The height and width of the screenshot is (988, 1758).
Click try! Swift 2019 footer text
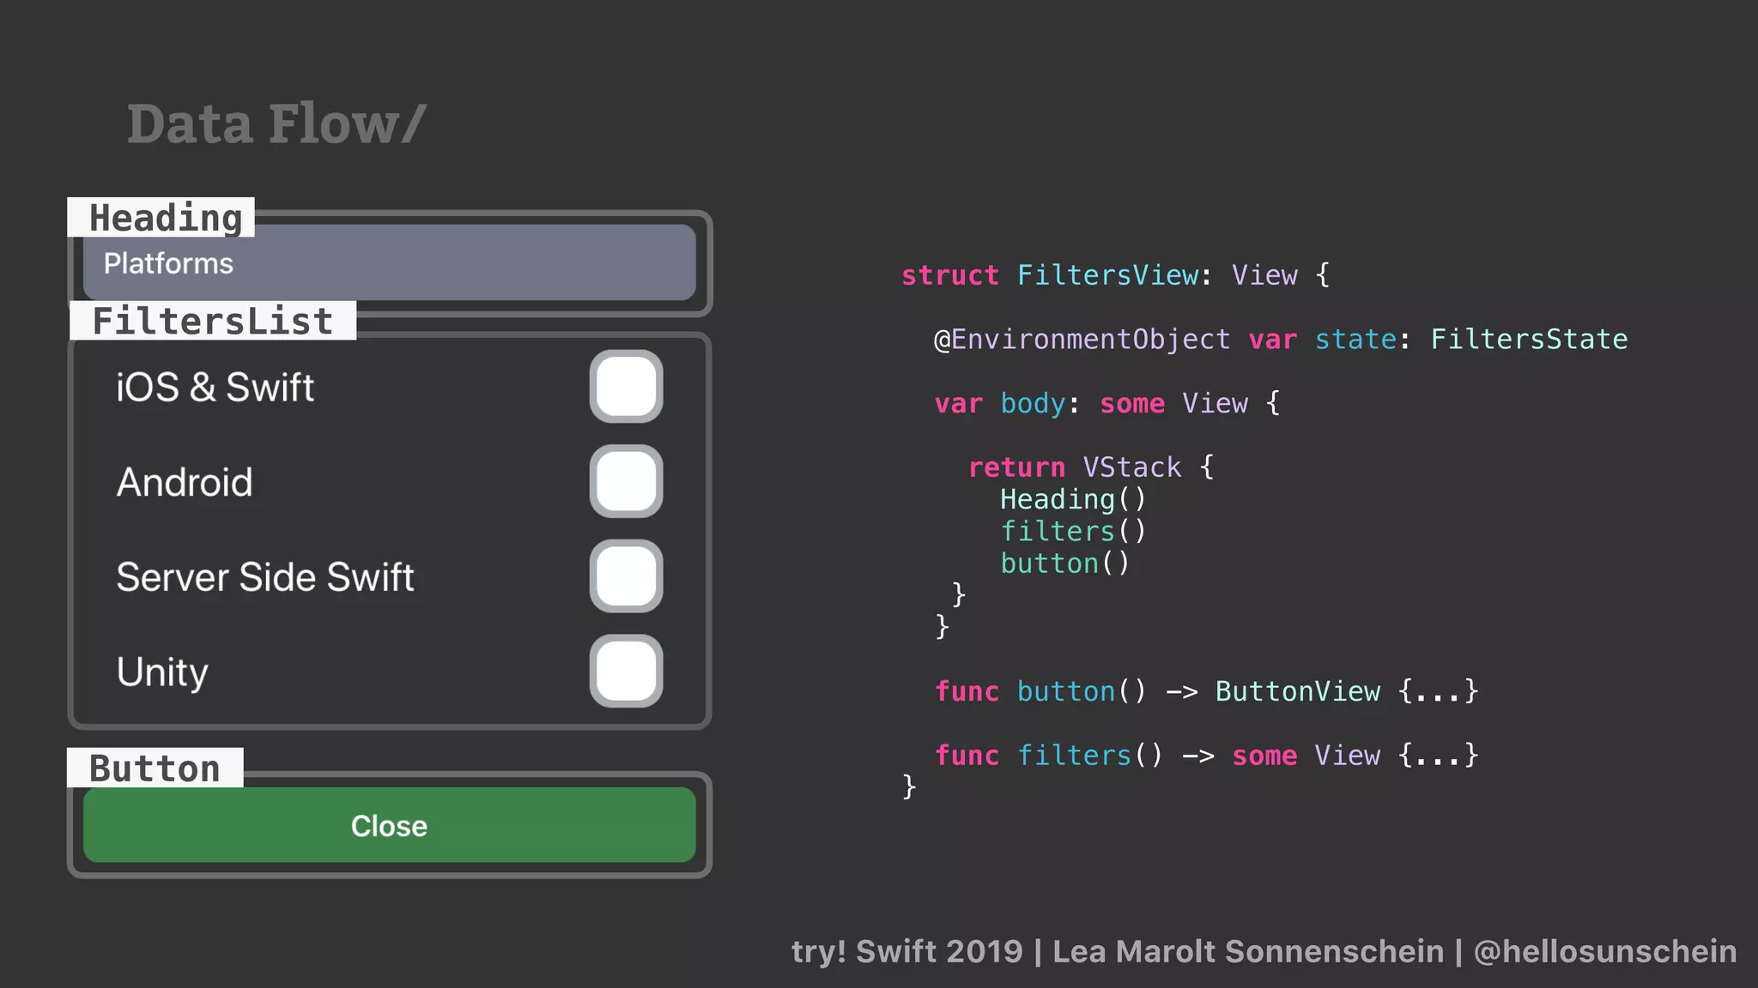pos(907,951)
